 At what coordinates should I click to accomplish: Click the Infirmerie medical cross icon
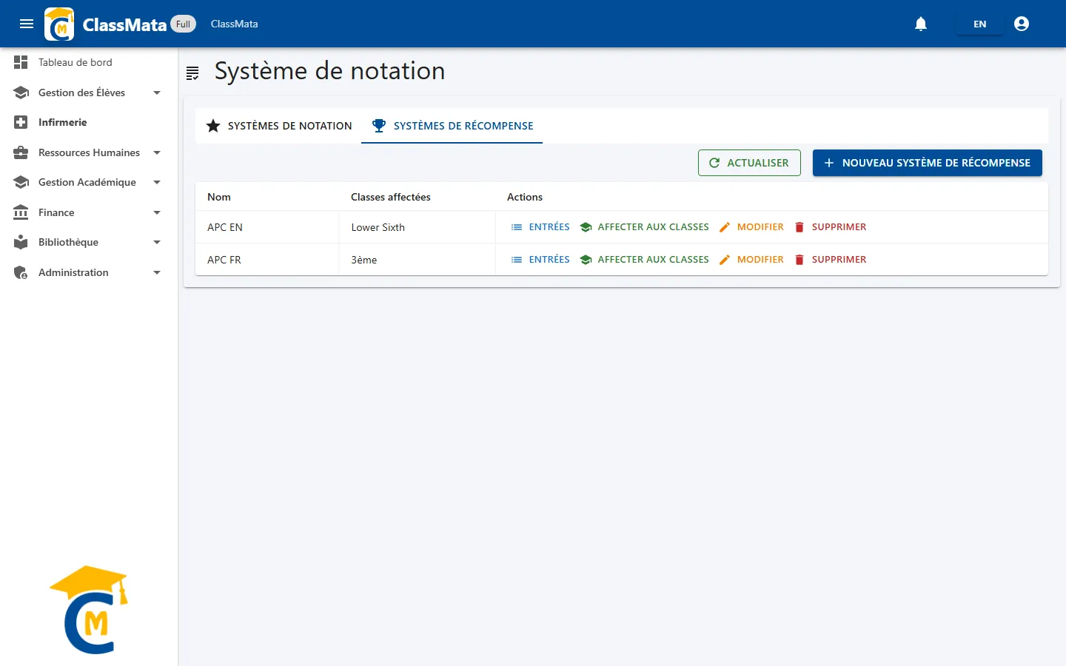[x=21, y=122]
